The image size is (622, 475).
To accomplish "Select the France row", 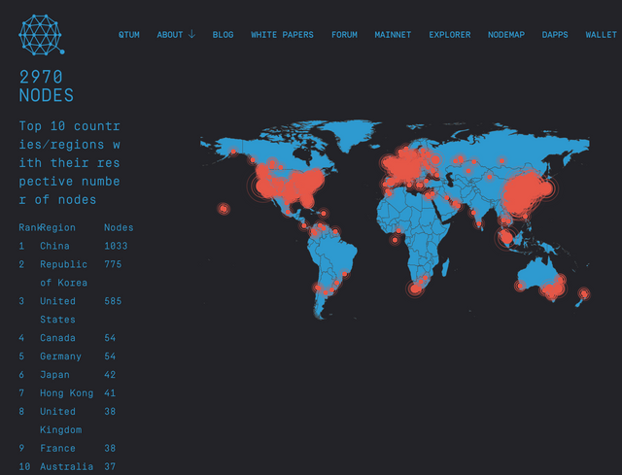I will 67,448.
